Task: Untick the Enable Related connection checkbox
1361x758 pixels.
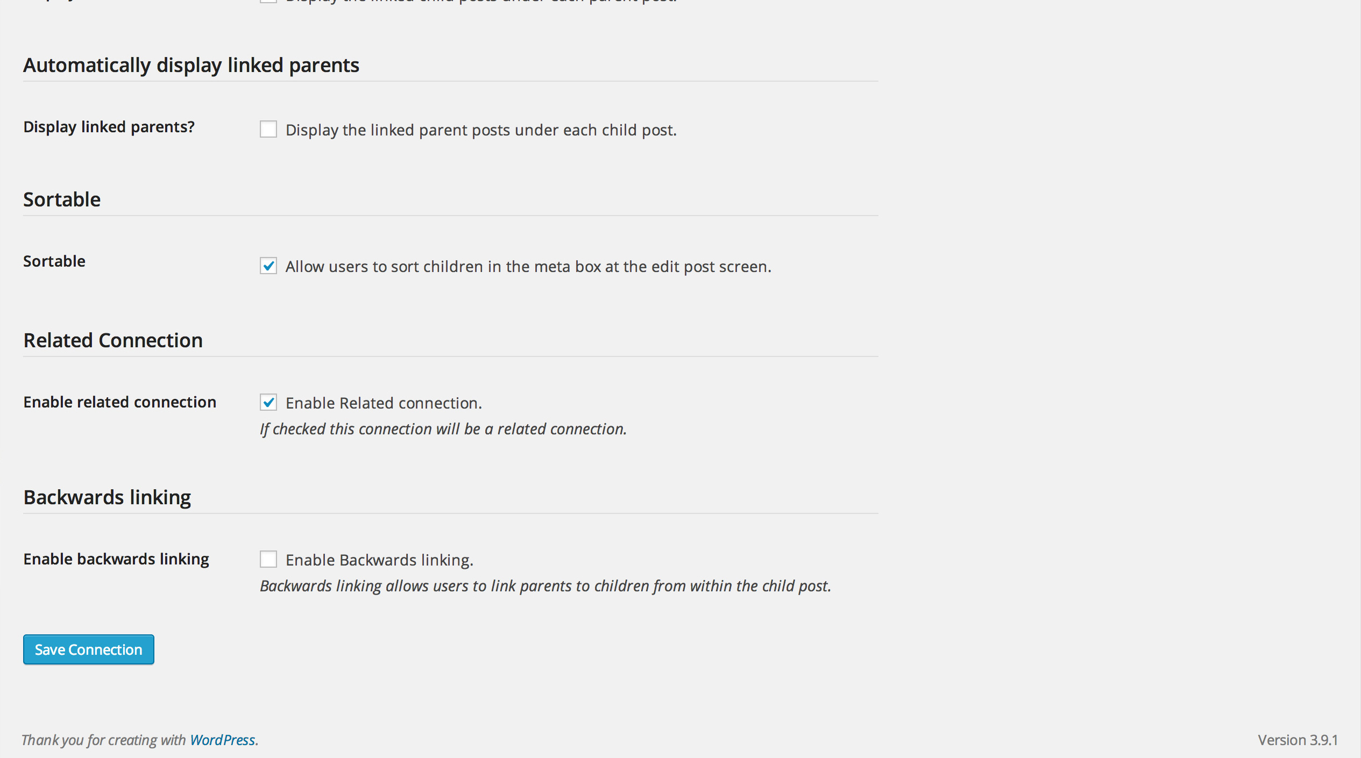Action: click(268, 403)
